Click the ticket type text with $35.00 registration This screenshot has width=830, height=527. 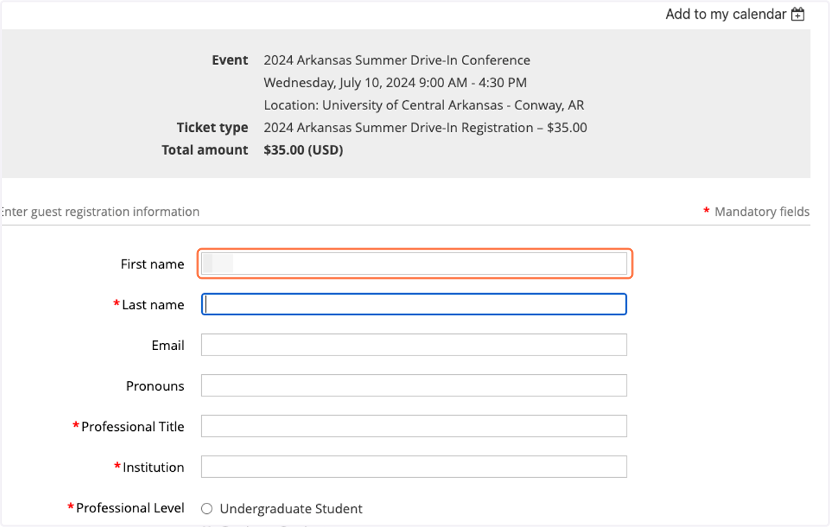point(425,127)
